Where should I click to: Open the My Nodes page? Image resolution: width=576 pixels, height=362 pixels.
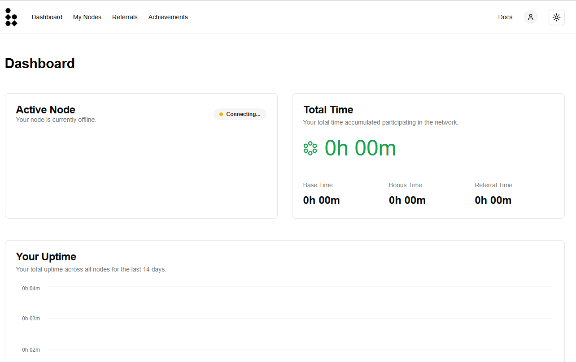[87, 17]
